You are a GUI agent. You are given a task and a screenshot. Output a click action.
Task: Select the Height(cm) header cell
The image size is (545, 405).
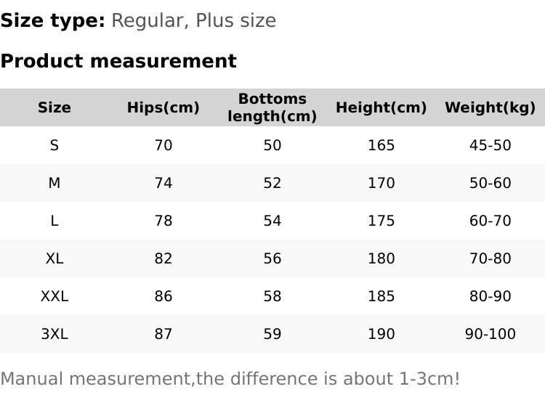pyautogui.click(x=381, y=108)
